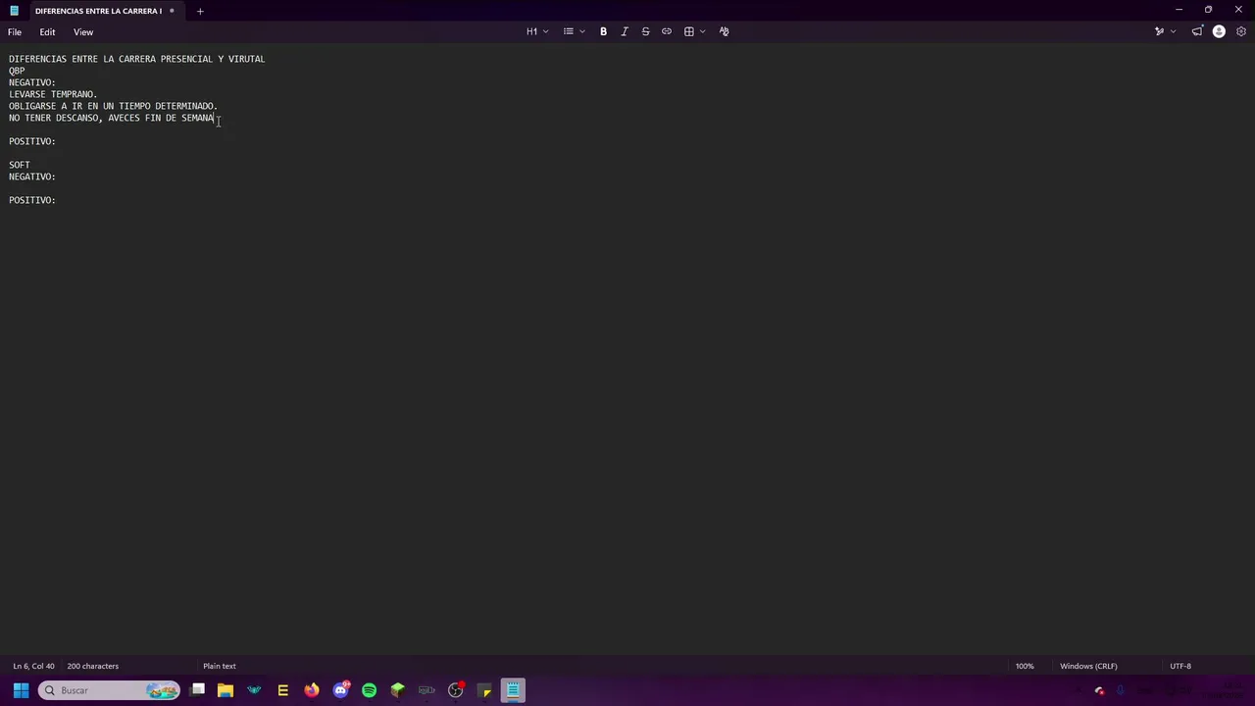The height and width of the screenshot is (706, 1255).
Task: Apply strikethrough formatting
Action: click(645, 31)
